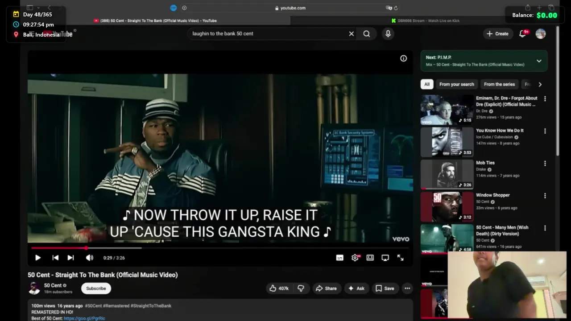Switch to the 50 Cent YouTube browser tab
The image size is (571, 321).
[156, 21]
